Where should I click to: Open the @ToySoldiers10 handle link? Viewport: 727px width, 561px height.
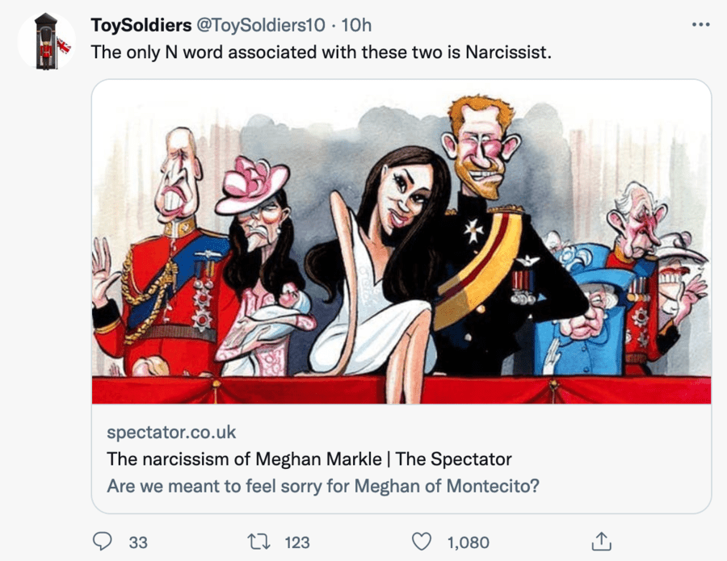[261, 25]
